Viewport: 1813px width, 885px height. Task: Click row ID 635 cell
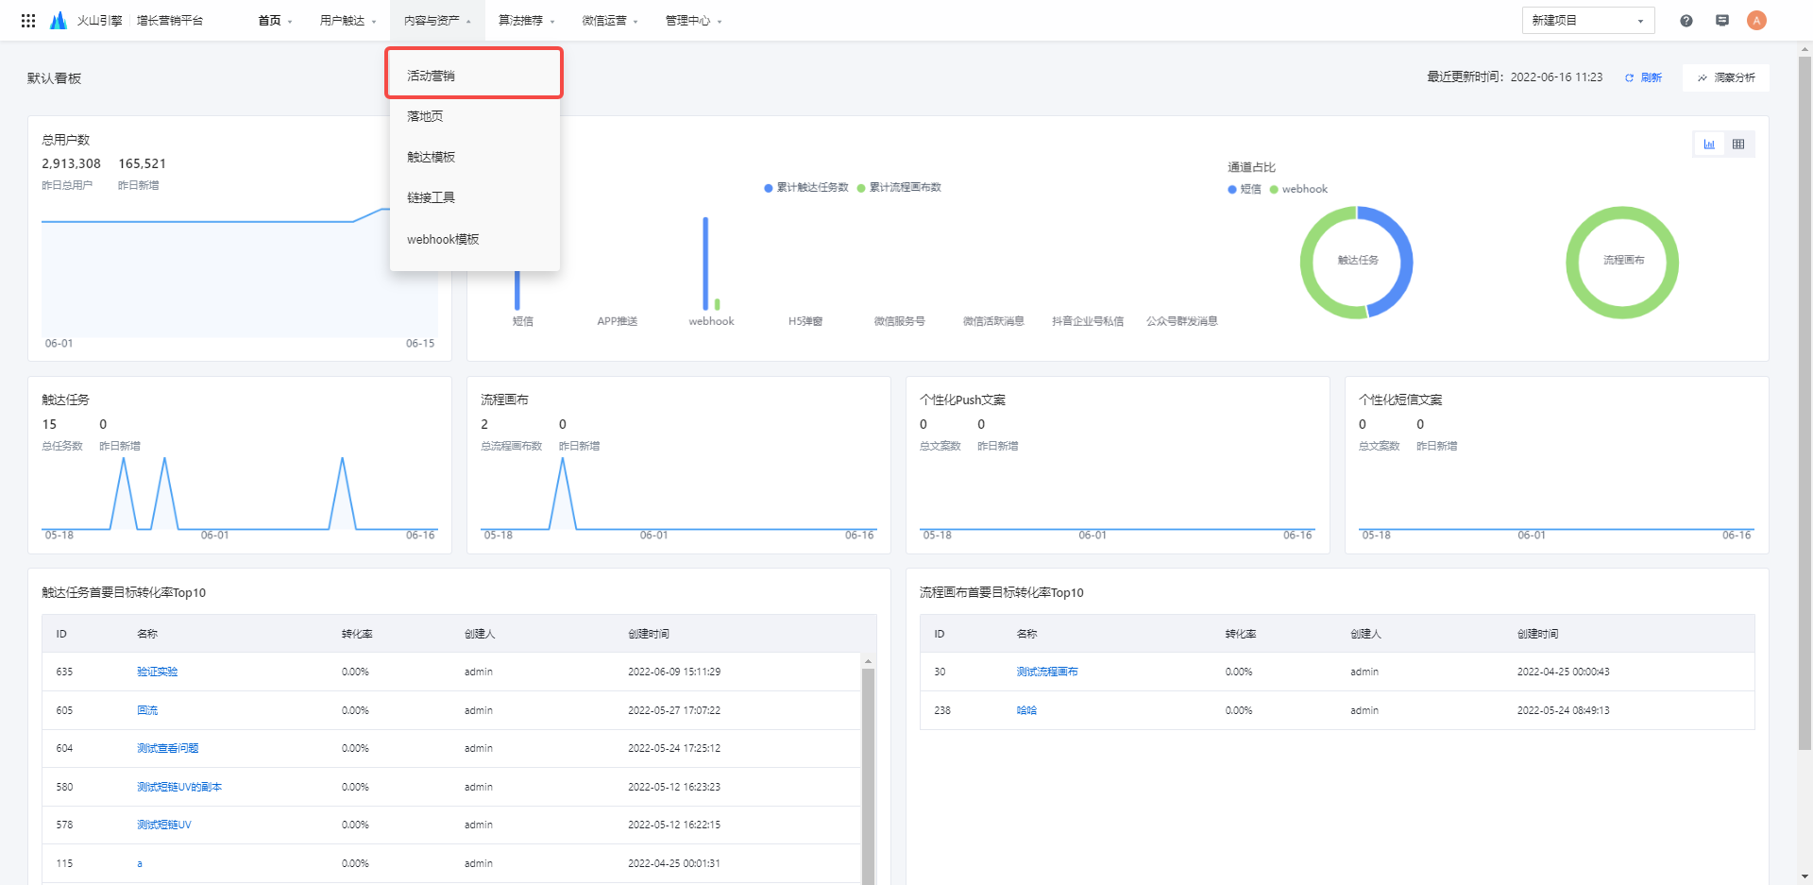(x=64, y=672)
